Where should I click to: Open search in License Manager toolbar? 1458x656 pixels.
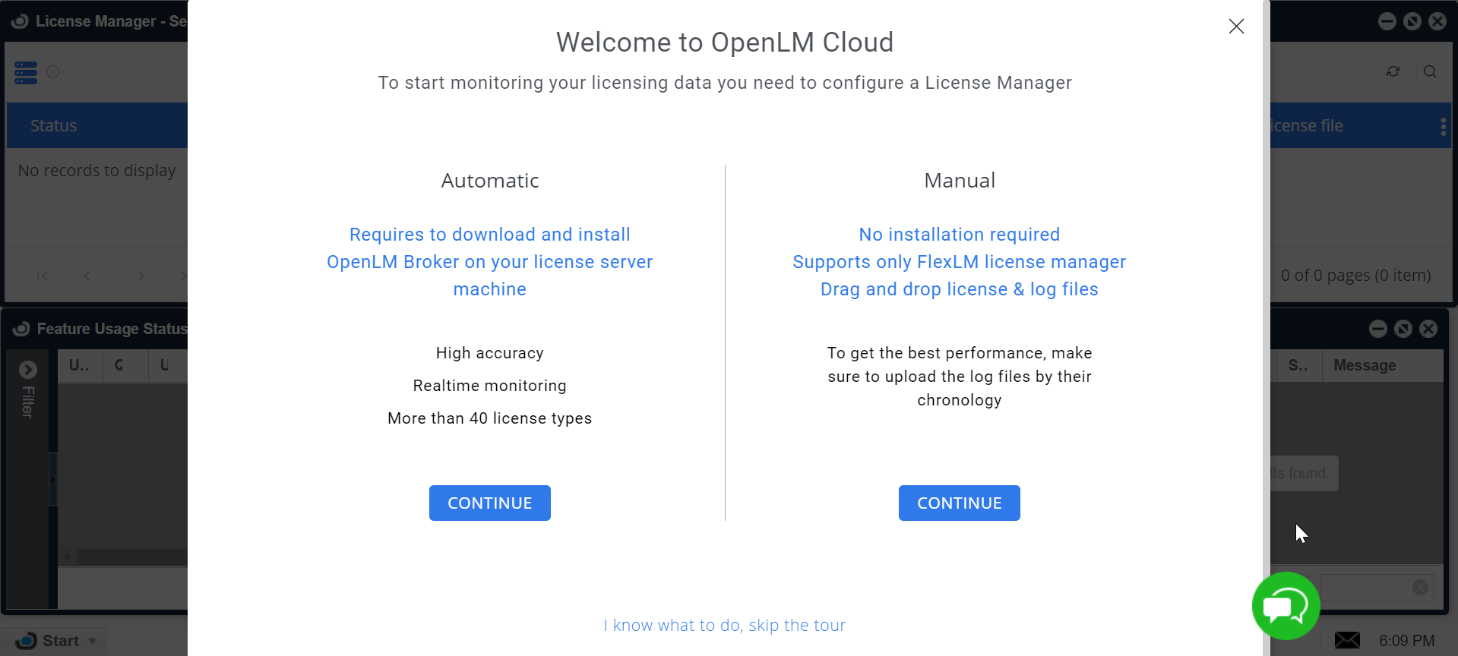(x=1429, y=71)
